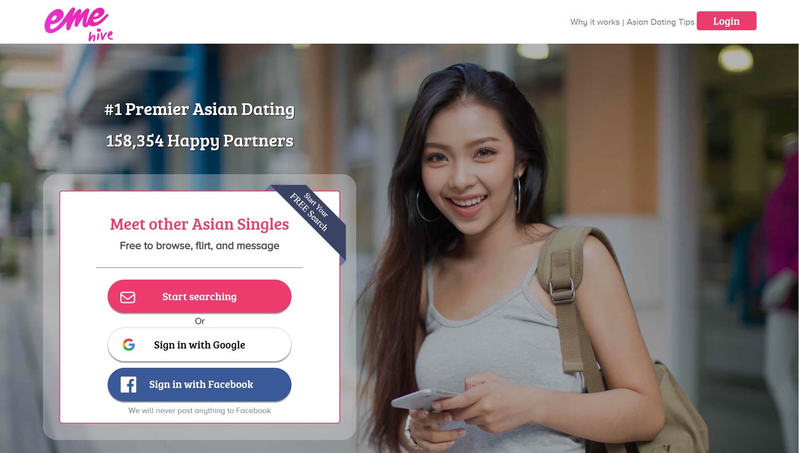Click the 158,354 Happy Partners text

tap(200, 141)
